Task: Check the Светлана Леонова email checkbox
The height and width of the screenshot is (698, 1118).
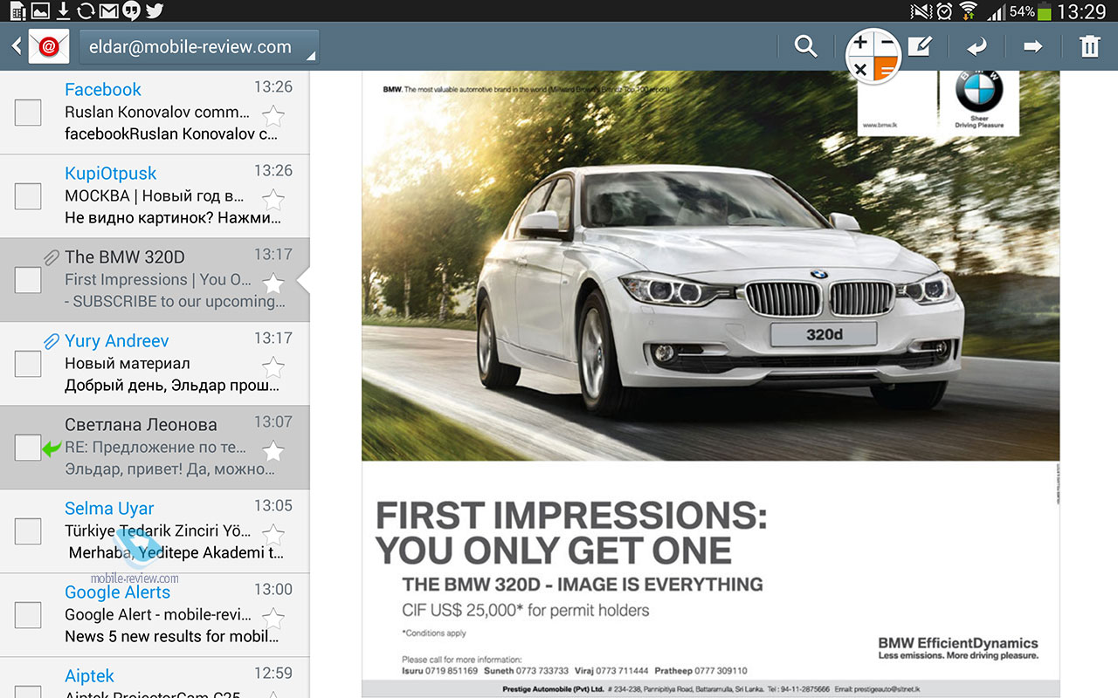Action: (x=28, y=448)
